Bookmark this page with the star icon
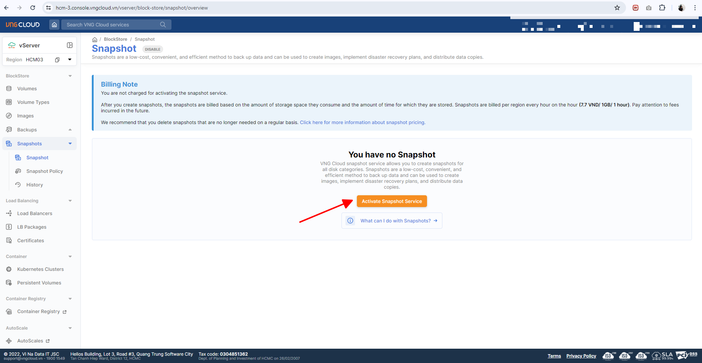The height and width of the screenshot is (363, 702). point(617,8)
